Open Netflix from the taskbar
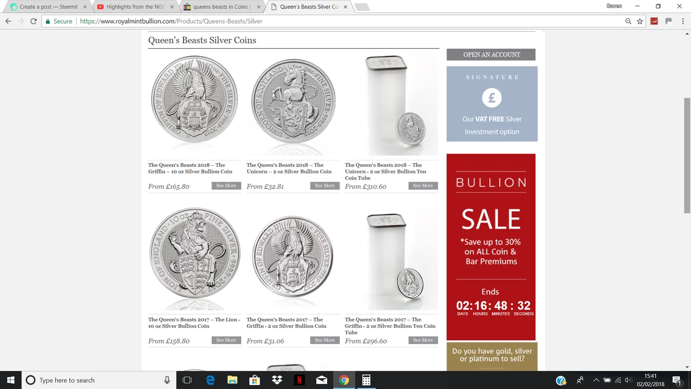Screen dimensions: 691x389 click(x=299, y=380)
